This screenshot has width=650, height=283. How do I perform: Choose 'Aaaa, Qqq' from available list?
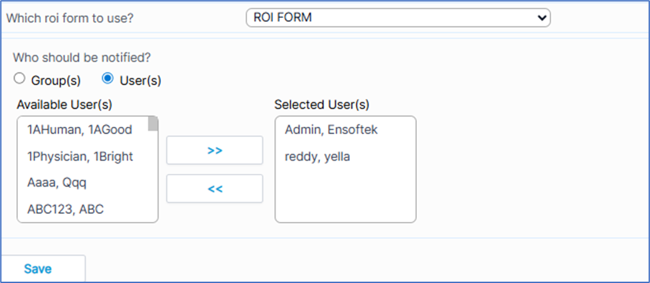tap(57, 183)
